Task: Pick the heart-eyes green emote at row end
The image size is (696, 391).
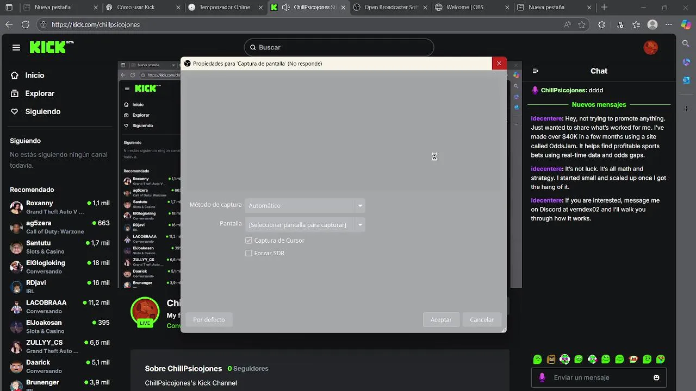Action: tap(660, 359)
